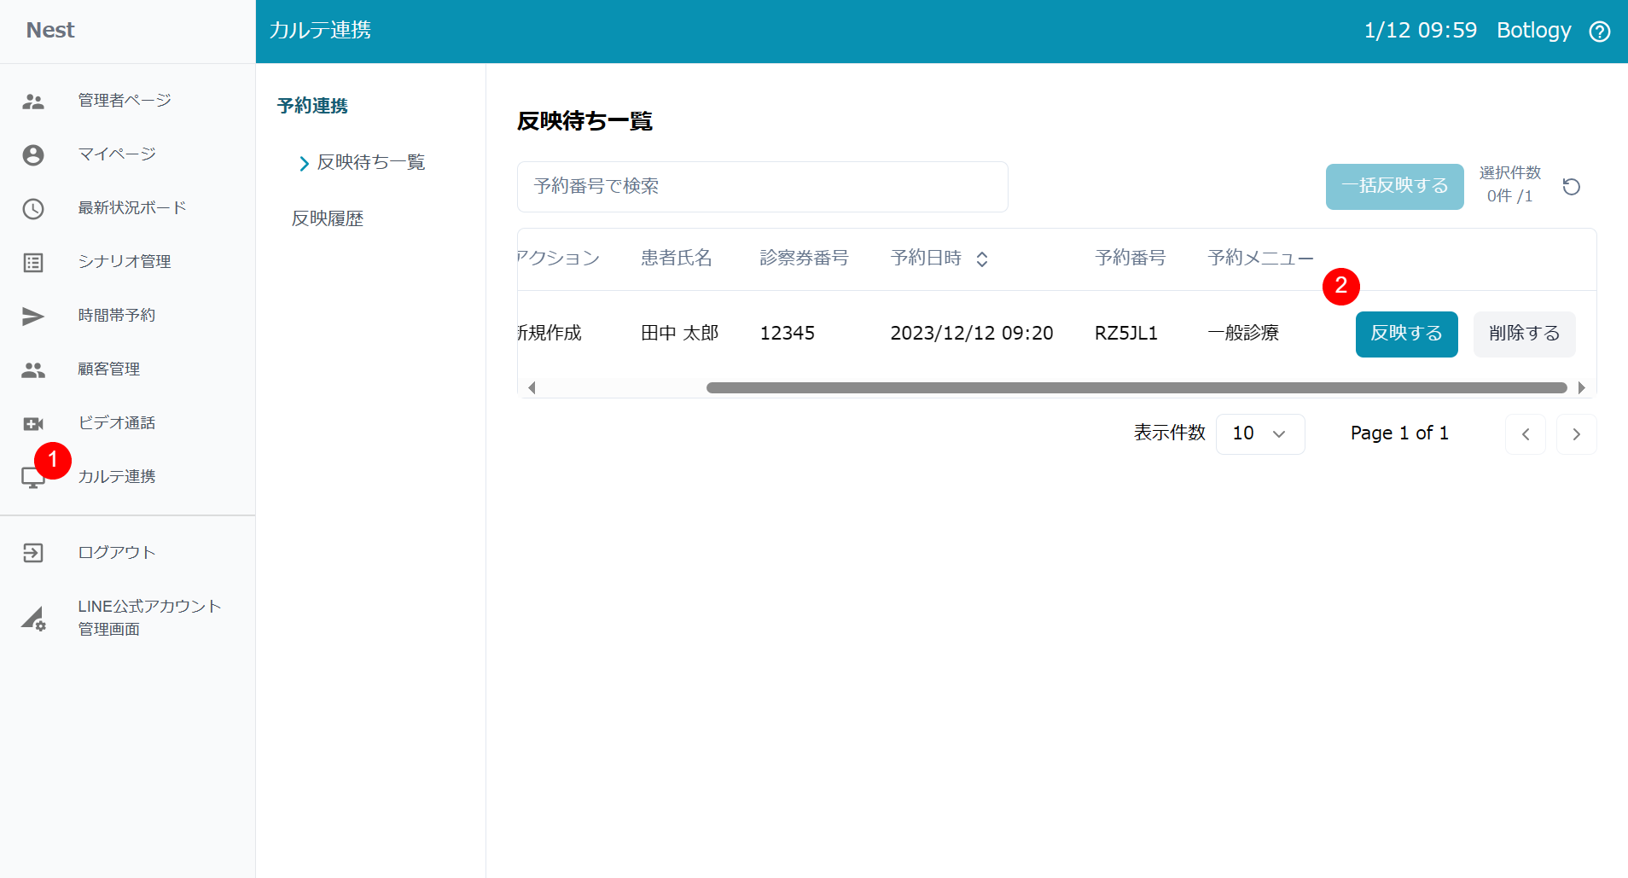
Task: Sort the table by 予約日時
Action: [x=982, y=259]
